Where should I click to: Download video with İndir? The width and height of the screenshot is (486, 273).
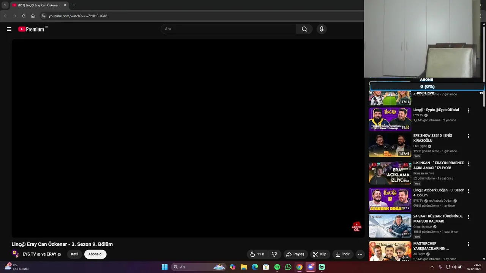pyautogui.click(x=342, y=254)
